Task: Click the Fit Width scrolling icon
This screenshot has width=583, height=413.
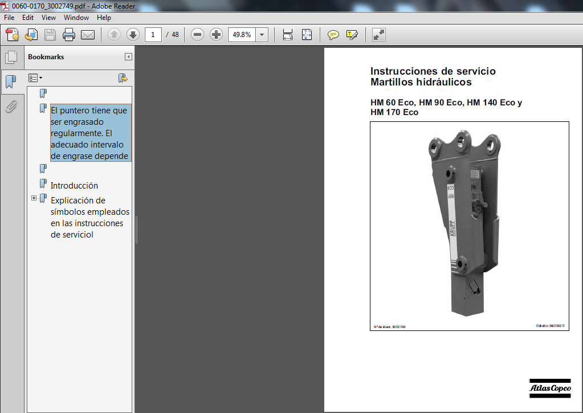Action: click(288, 35)
